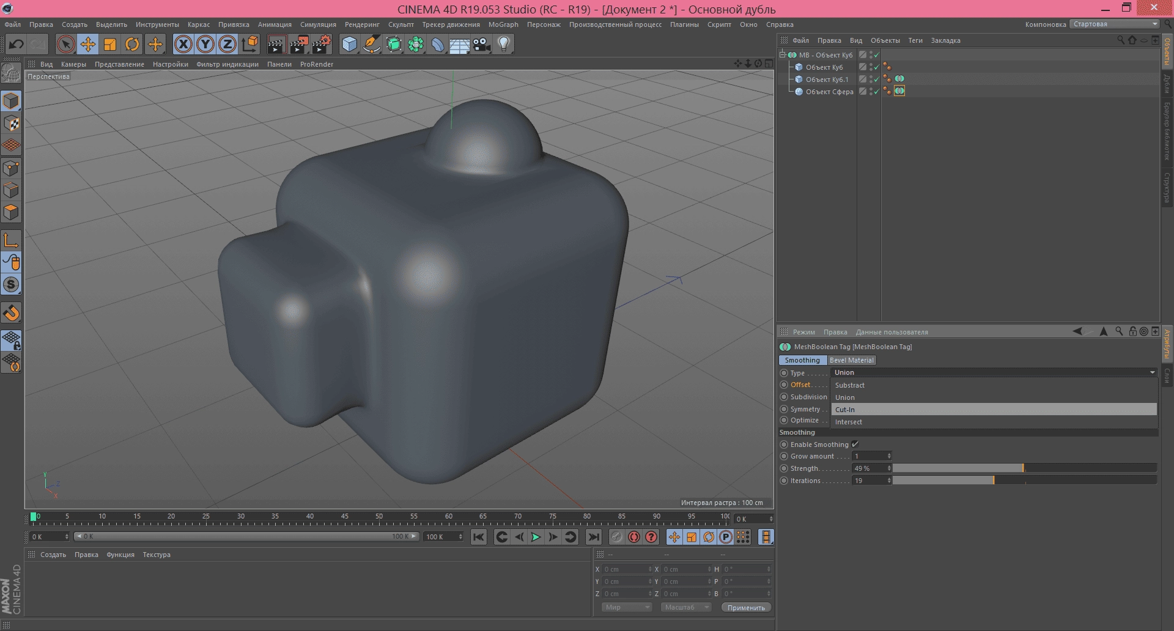
Task: Go to the start of the animation
Action: point(479,537)
